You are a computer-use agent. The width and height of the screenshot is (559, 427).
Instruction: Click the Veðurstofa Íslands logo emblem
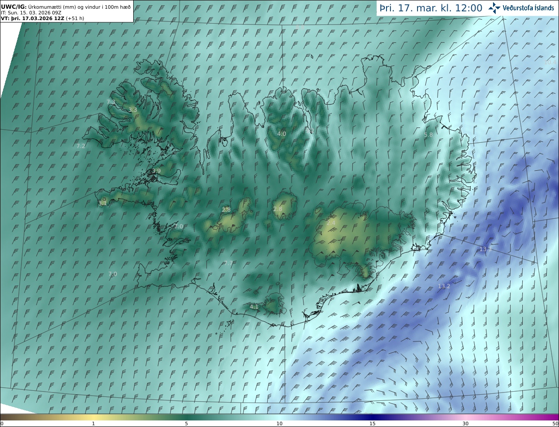click(495, 8)
